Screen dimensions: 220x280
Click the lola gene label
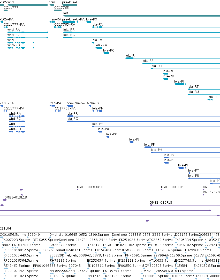66,13
